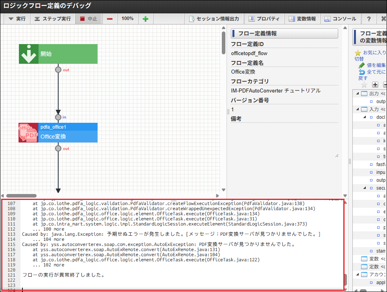Toggle the プロパティ panel
Viewport: 387px width, 292px height.
click(x=264, y=19)
